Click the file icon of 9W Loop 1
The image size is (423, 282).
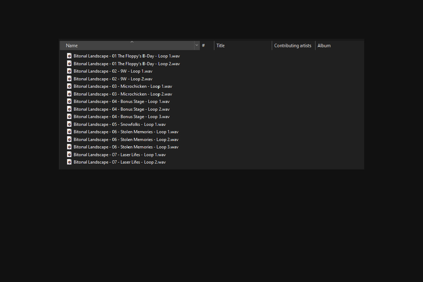click(x=69, y=71)
